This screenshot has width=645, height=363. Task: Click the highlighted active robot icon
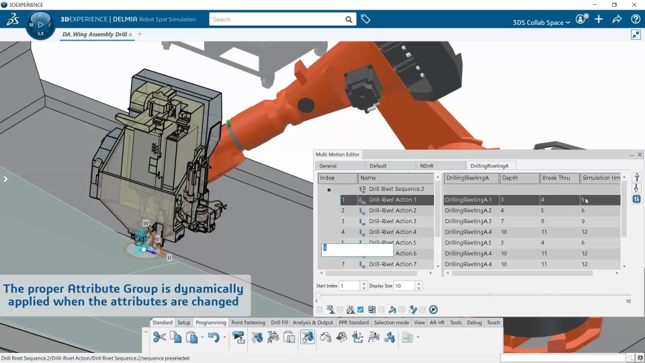(x=307, y=337)
